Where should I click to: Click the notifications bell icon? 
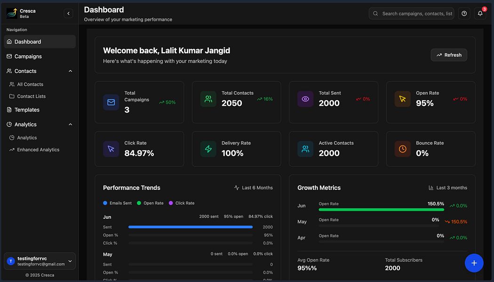480,14
